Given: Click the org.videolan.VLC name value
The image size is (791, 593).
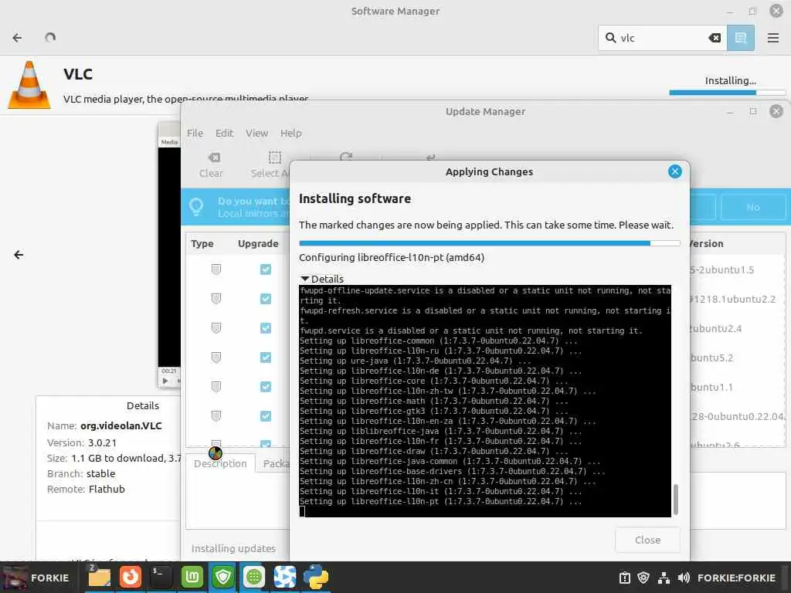Looking at the screenshot, I should [x=121, y=425].
